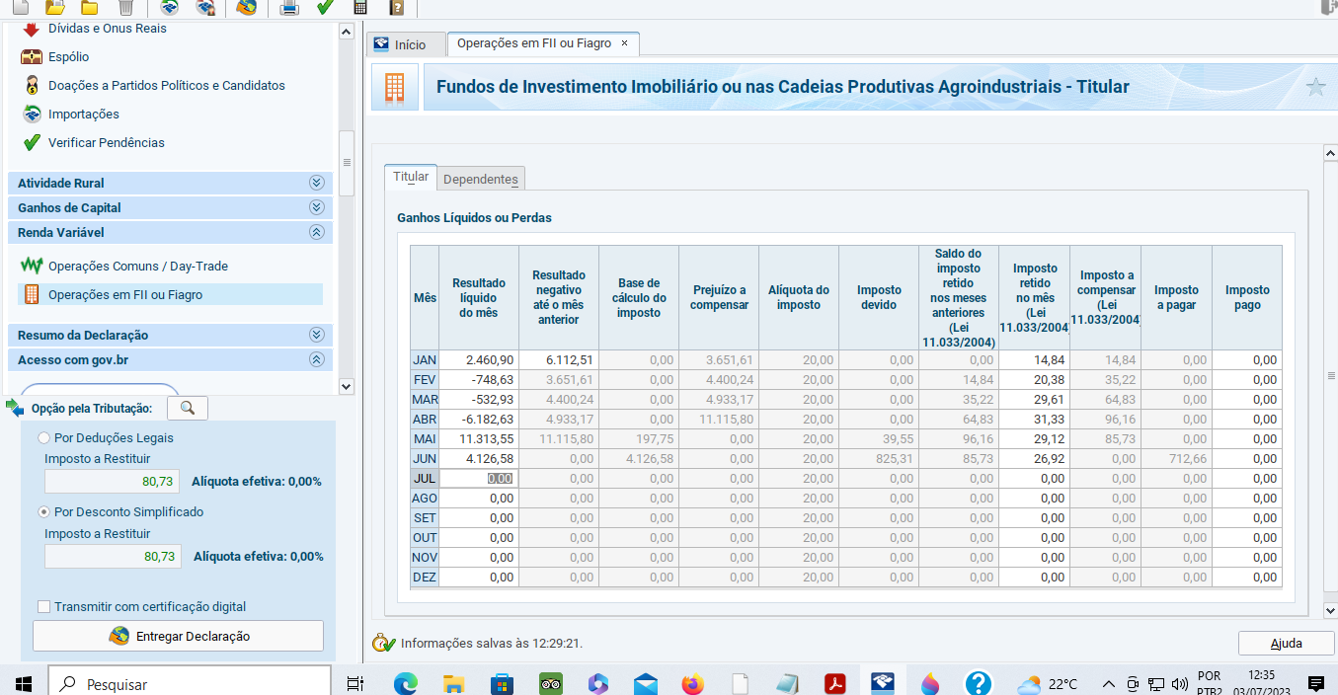Open Doações a Partidos Políticos e Candidatos
This screenshot has height=695, width=1338.
click(166, 86)
